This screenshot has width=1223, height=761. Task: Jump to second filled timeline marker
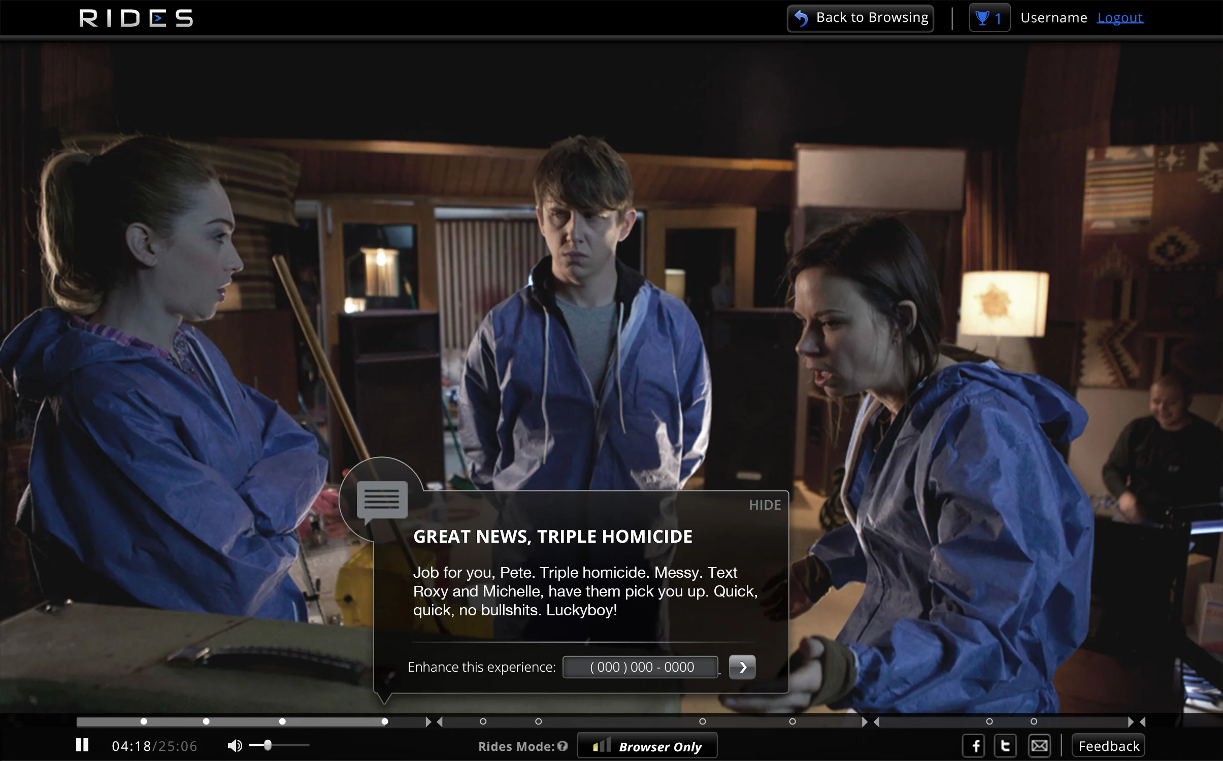coord(206,721)
